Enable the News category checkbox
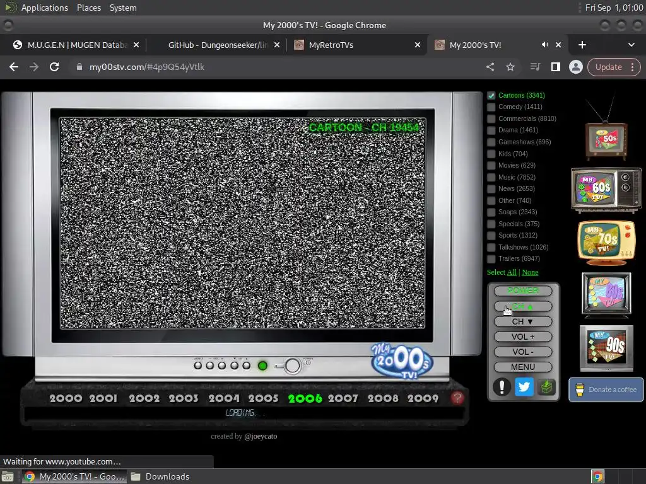The height and width of the screenshot is (484, 646). pos(491,189)
